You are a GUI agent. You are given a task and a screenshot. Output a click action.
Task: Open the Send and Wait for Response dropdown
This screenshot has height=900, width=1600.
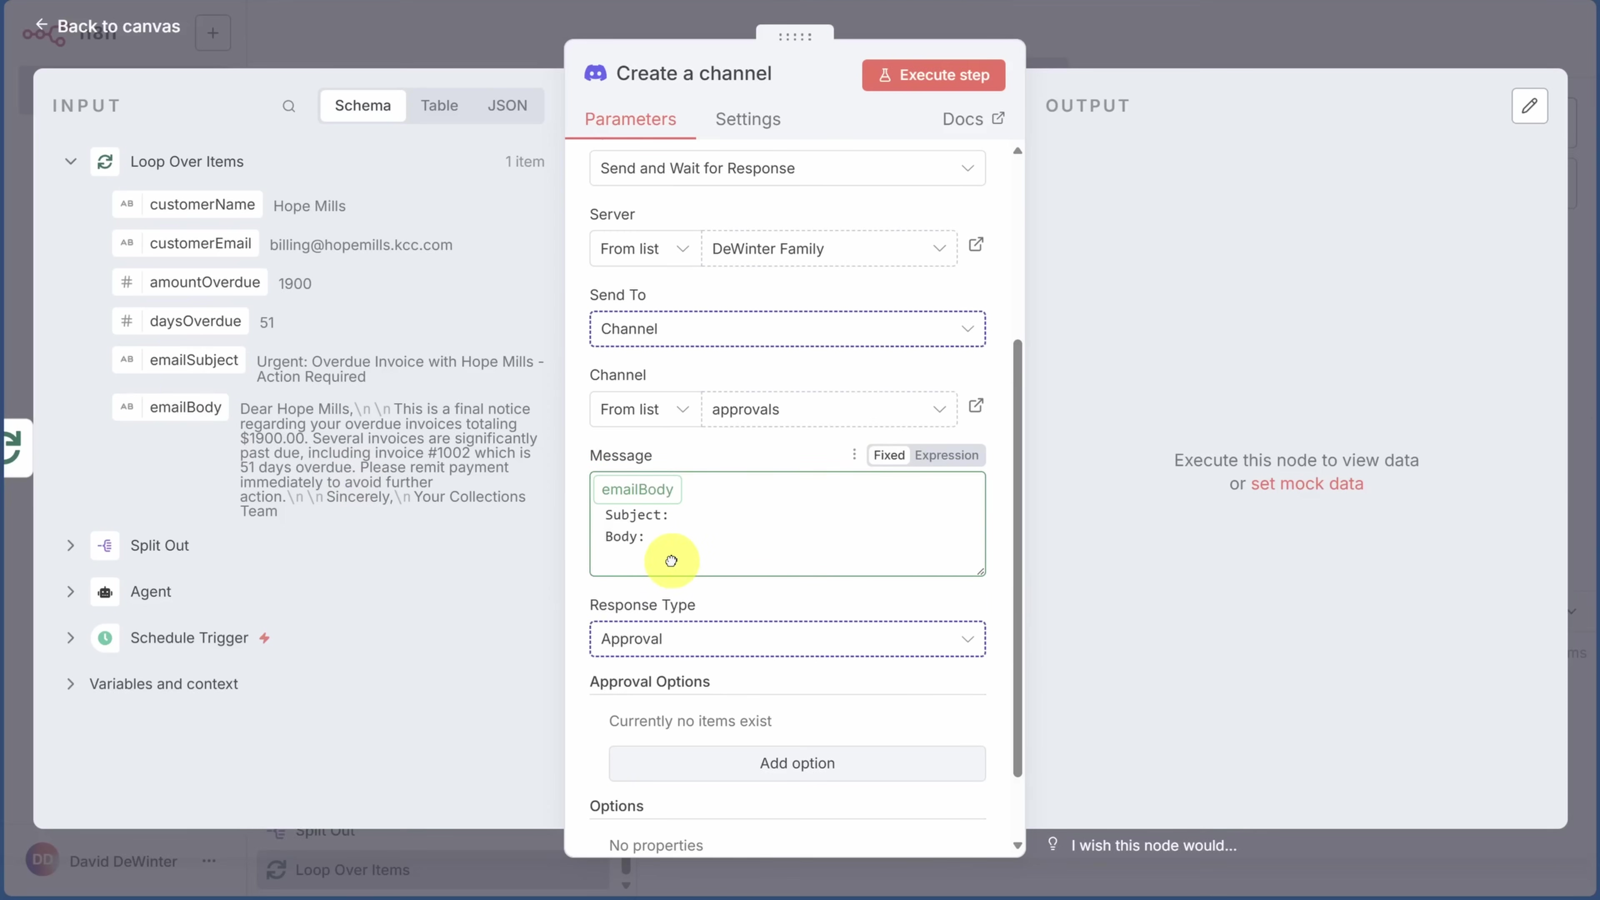pos(787,168)
